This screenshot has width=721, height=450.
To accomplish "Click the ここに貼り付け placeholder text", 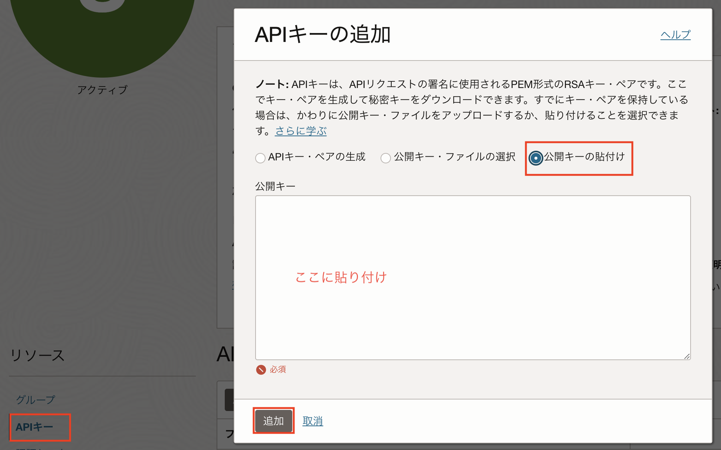I will coord(341,277).
